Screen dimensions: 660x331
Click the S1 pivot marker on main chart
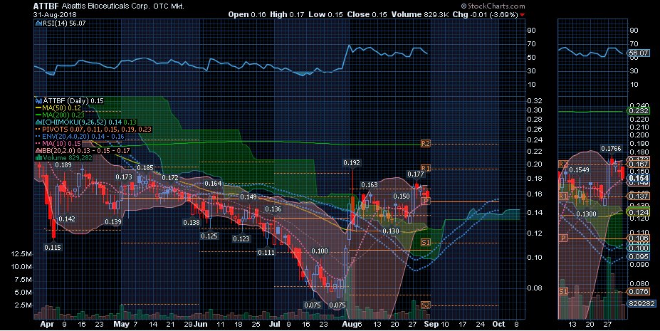pos(426,243)
